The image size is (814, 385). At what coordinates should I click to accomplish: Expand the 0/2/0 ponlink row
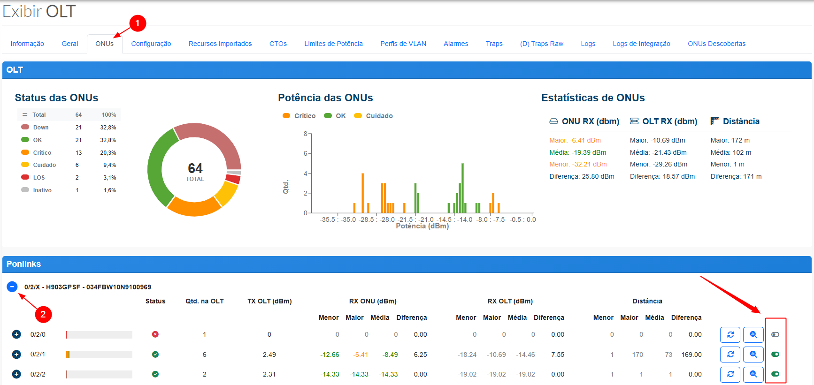tap(16, 334)
